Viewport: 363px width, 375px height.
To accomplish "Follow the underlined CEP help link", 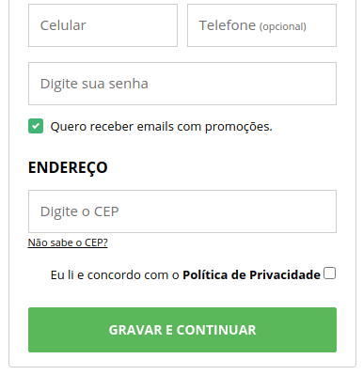I will tap(68, 242).
